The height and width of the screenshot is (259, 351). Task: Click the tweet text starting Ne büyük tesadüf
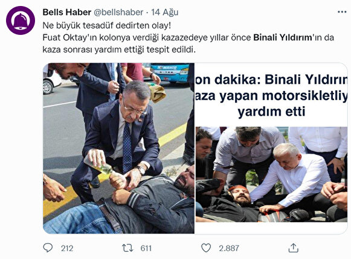coord(107,25)
